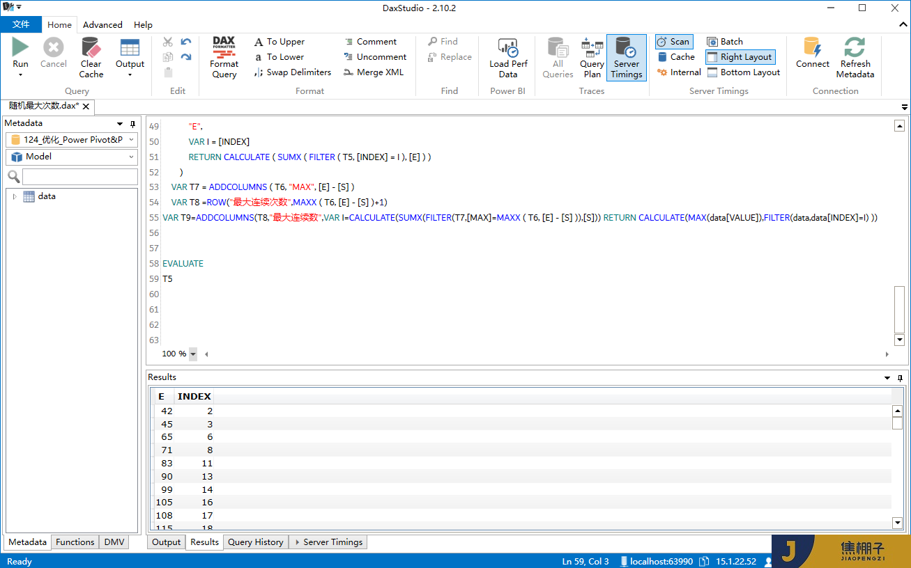Convert selection with To Upper
Viewport: 911px width, 568px height.
[279, 42]
